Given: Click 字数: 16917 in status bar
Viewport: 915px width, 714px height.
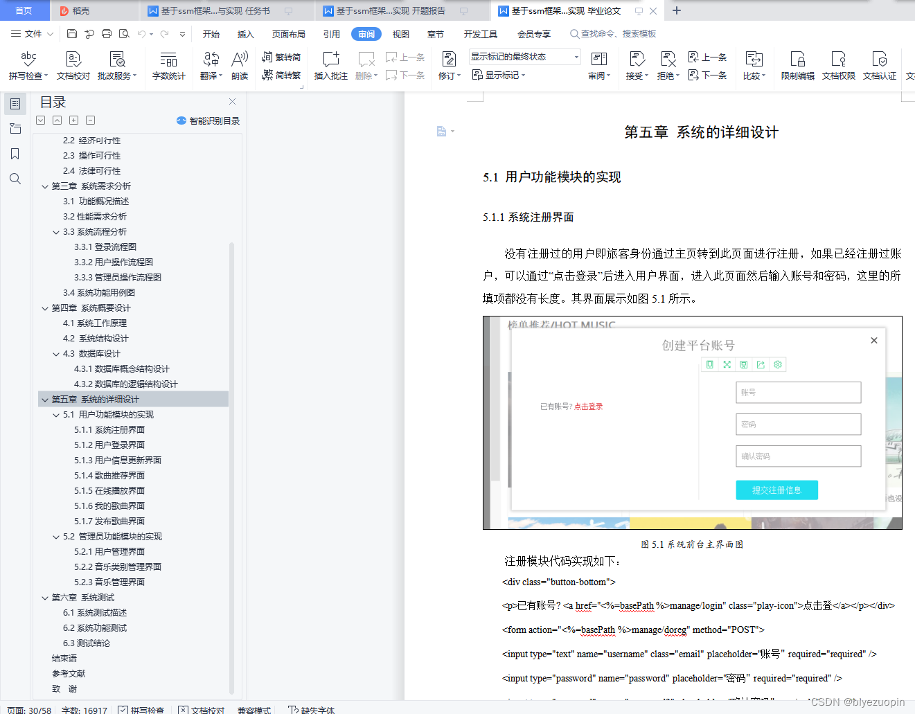Looking at the screenshot, I should pyautogui.click(x=85, y=710).
